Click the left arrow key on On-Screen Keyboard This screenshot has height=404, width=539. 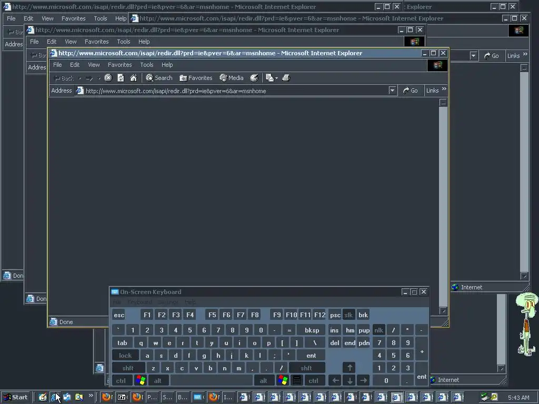[335, 380]
